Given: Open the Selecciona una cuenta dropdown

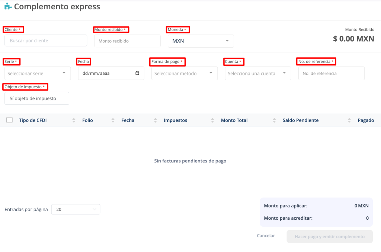Looking at the screenshot, I should pyautogui.click(x=258, y=73).
